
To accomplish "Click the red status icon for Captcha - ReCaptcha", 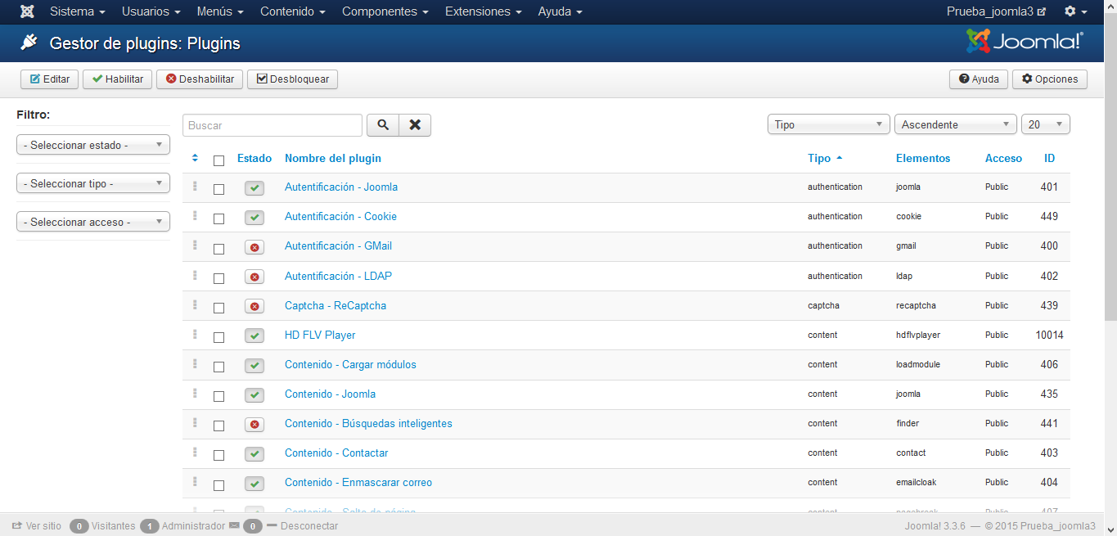I will pyautogui.click(x=254, y=306).
